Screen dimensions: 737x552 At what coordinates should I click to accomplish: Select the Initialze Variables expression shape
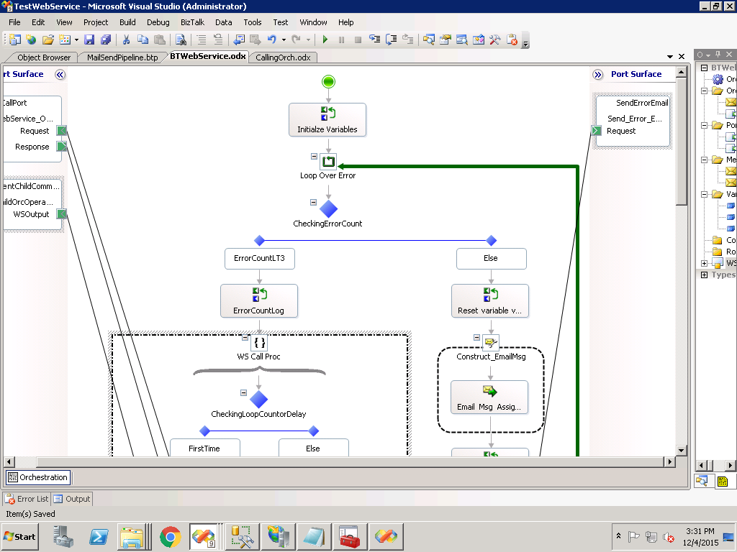point(327,120)
